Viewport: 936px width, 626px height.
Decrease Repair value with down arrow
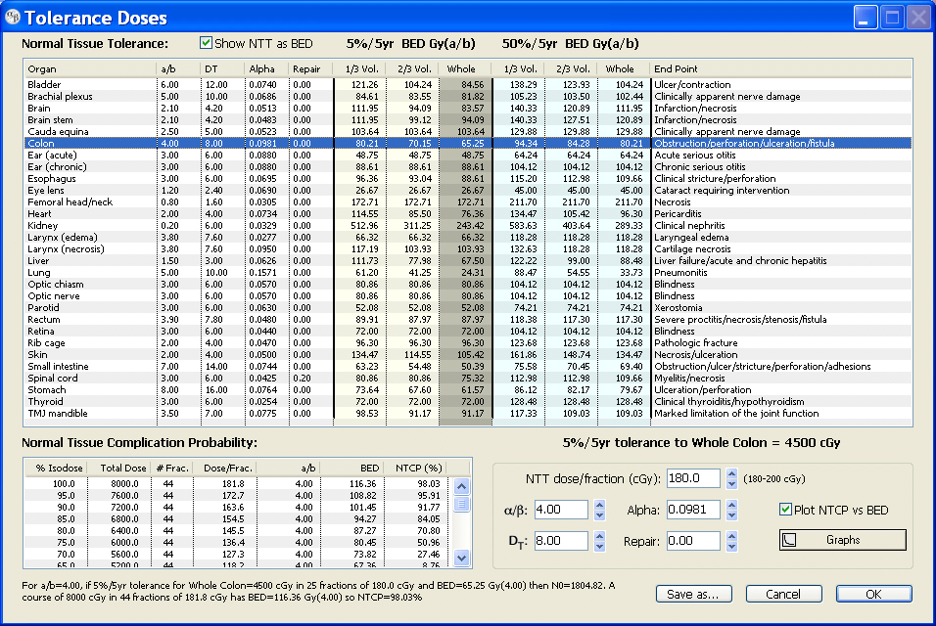tap(731, 546)
